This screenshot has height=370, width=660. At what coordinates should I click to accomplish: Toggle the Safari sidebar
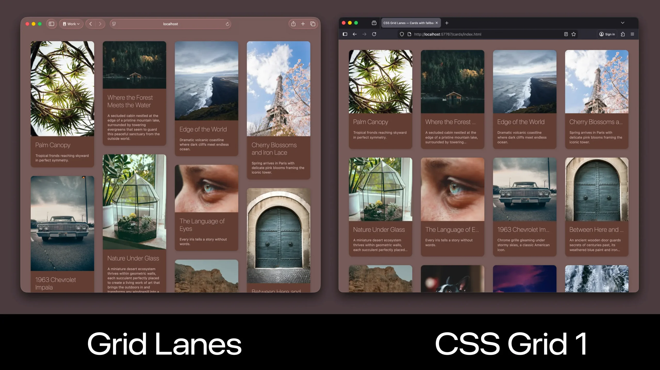[51, 24]
